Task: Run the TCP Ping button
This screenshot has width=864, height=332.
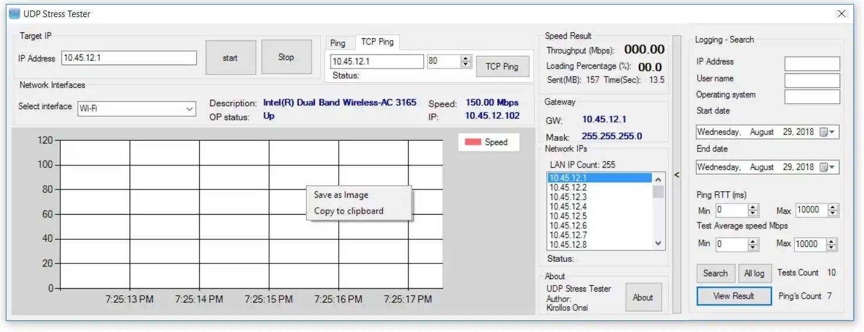Action: 502,66
